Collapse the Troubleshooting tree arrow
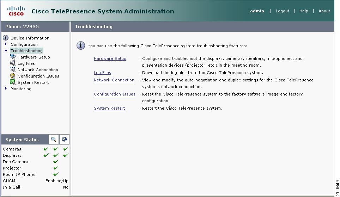Viewport: 340px width, 197px height. 6,50
